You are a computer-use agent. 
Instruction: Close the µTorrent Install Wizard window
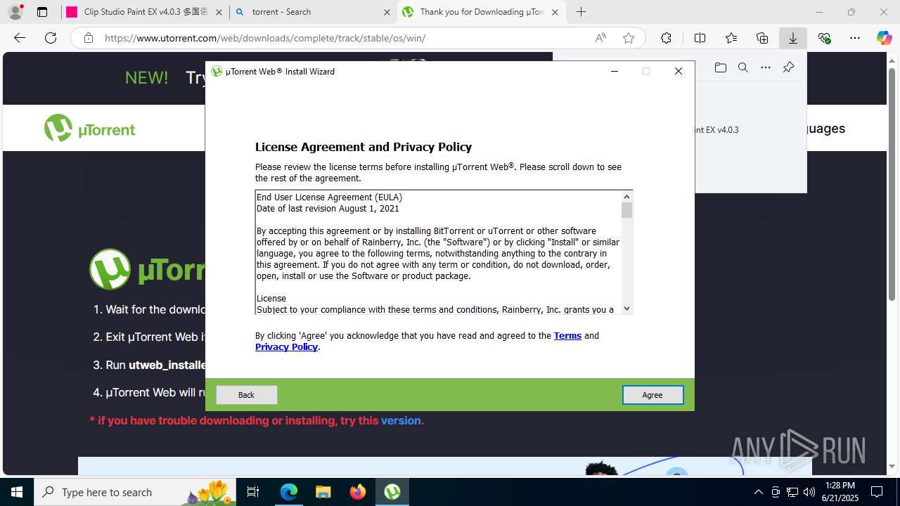(678, 71)
